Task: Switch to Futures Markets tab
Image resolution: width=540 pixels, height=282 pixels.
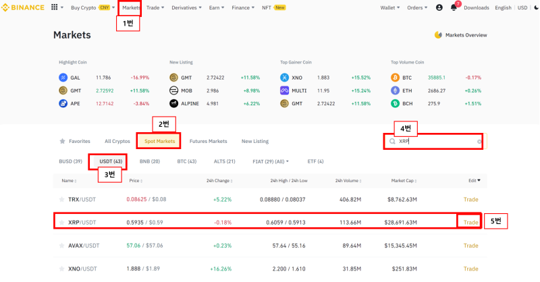Action: point(209,141)
